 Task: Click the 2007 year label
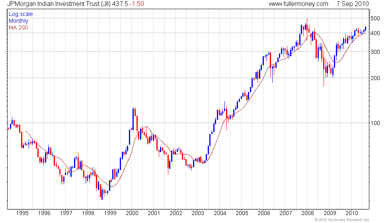pos(286,213)
